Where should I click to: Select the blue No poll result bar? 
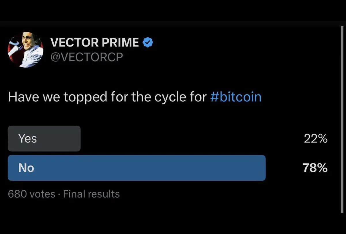click(137, 168)
